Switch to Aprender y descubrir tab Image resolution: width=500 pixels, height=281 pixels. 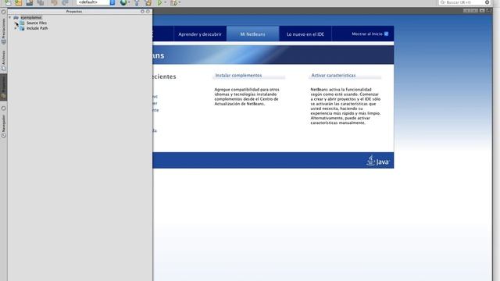coord(200,34)
